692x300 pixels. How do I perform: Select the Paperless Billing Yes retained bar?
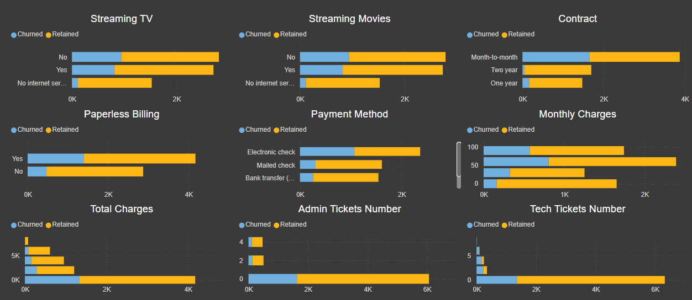click(139, 159)
